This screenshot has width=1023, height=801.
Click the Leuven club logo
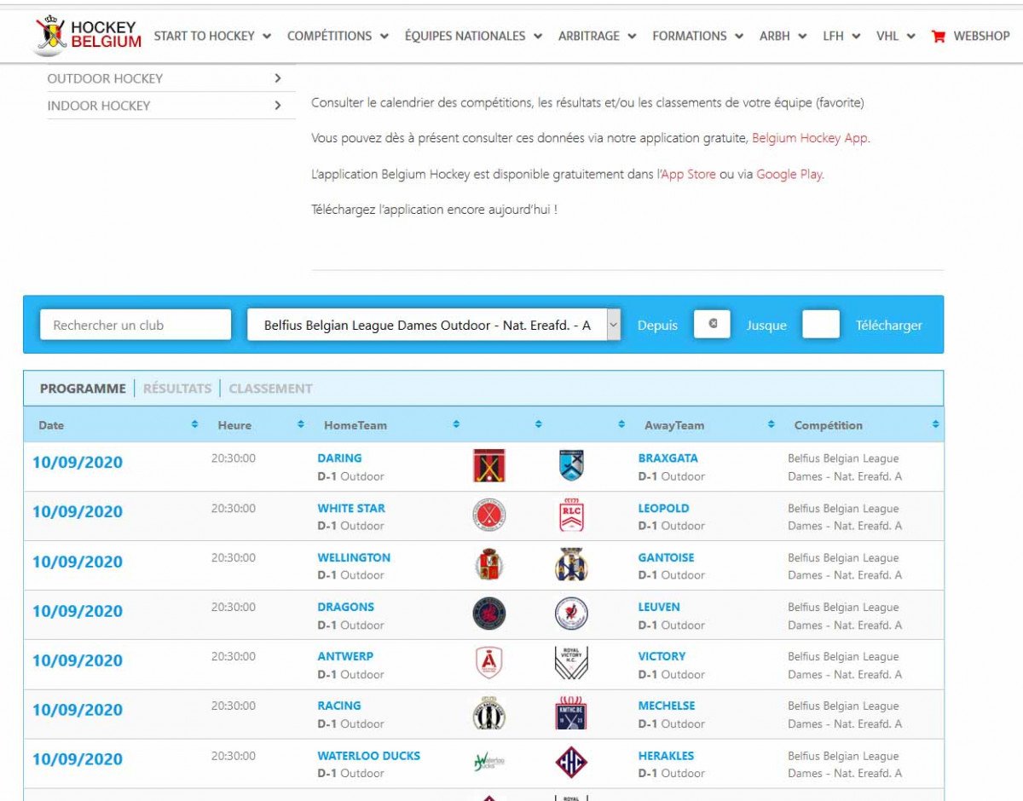(x=571, y=614)
